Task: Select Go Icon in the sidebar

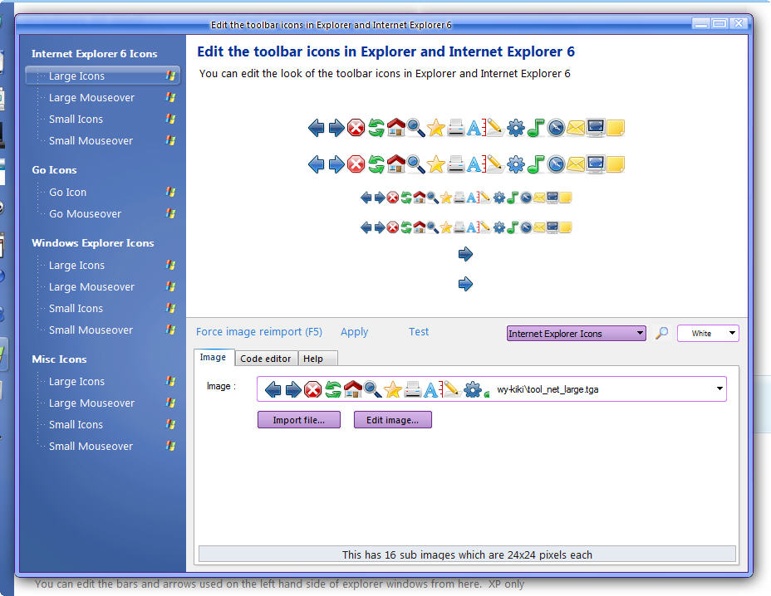Action: point(66,192)
